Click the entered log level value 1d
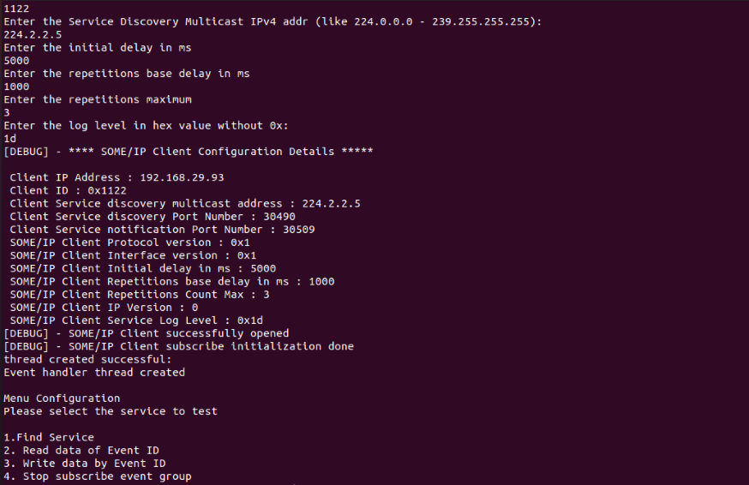 10,139
